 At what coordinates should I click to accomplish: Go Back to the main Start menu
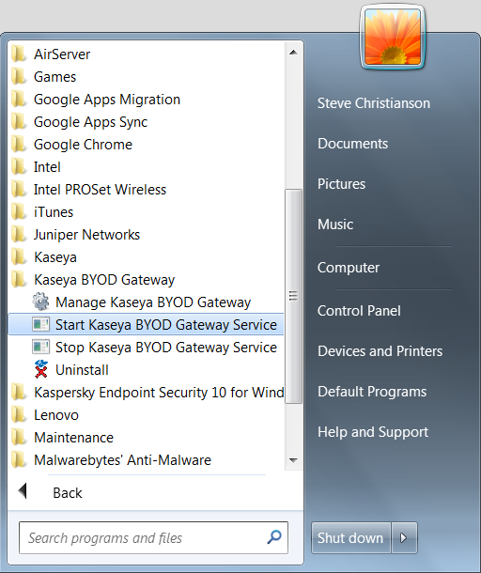(68, 493)
